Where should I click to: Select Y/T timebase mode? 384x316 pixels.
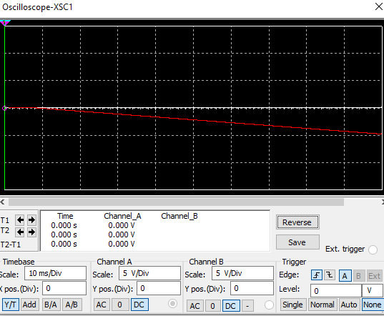[x=11, y=305]
